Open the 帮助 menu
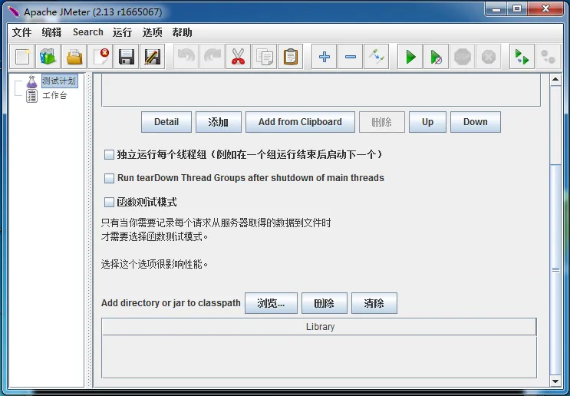Viewport: 570px width, 396px height. click(182, 32)
